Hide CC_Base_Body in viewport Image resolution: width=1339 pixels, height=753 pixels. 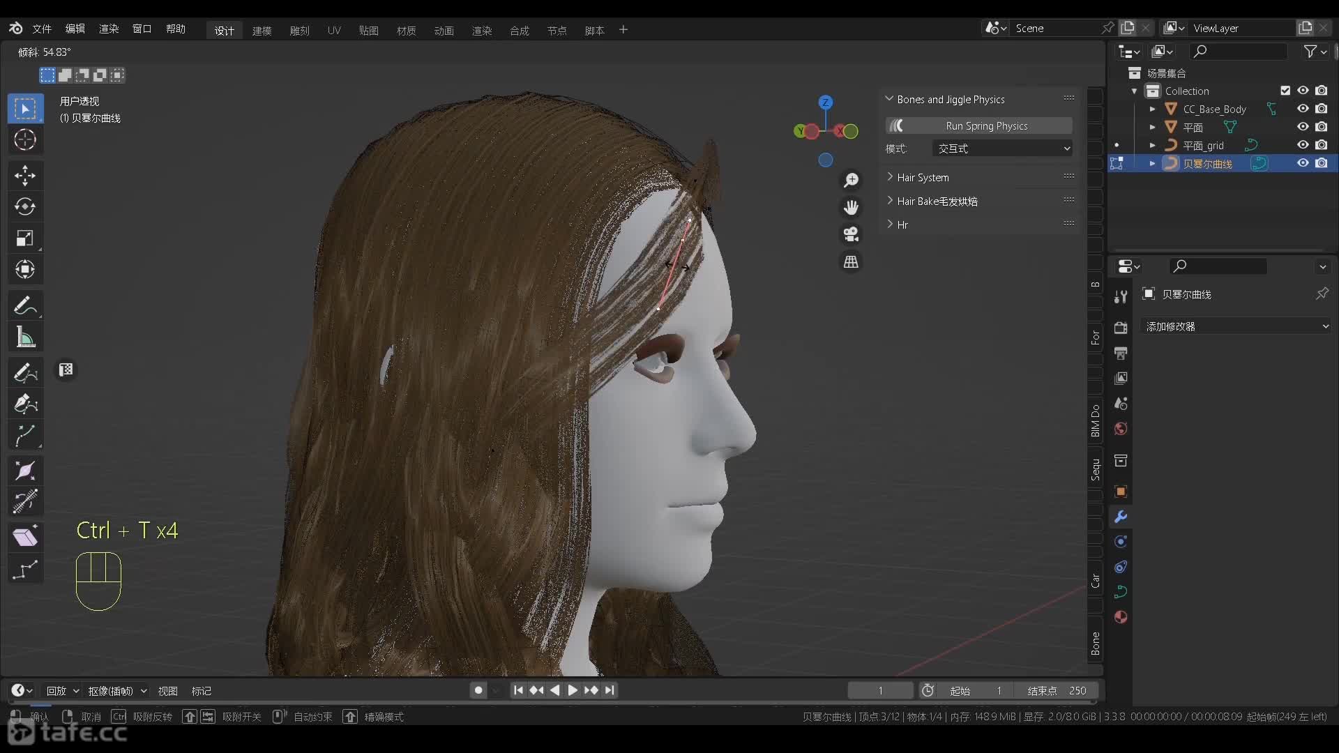[x=1302, y=109]
